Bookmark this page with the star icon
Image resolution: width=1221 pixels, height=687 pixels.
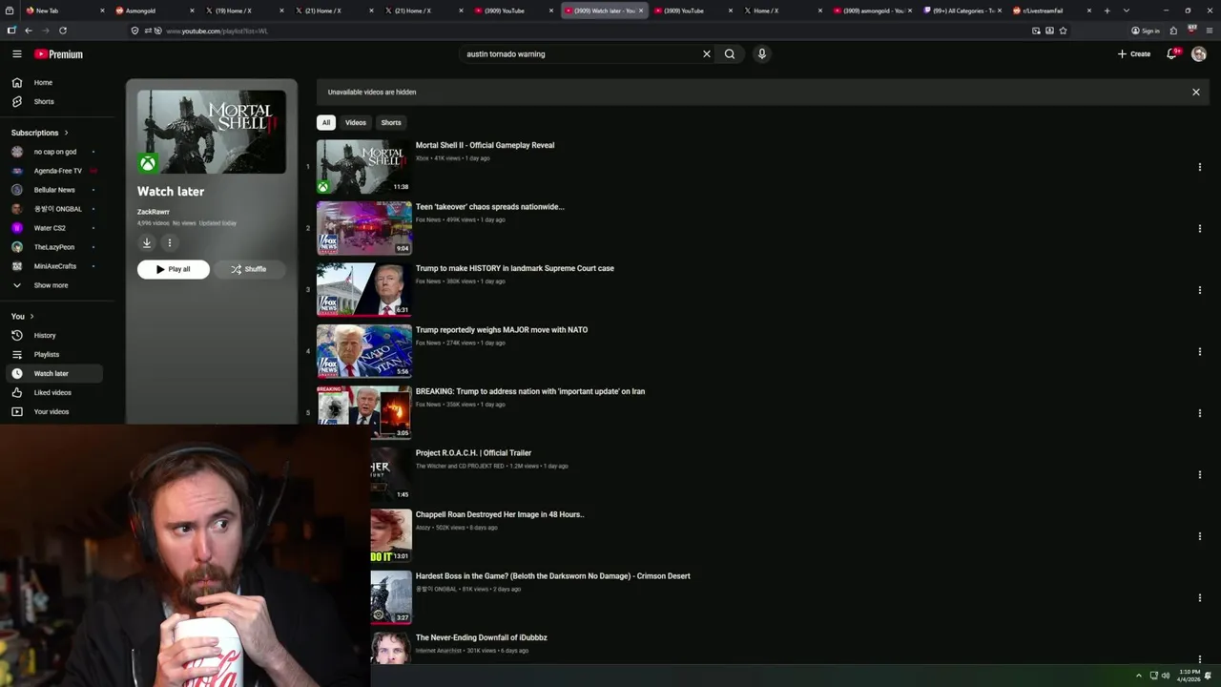(x=1063, y=31)
